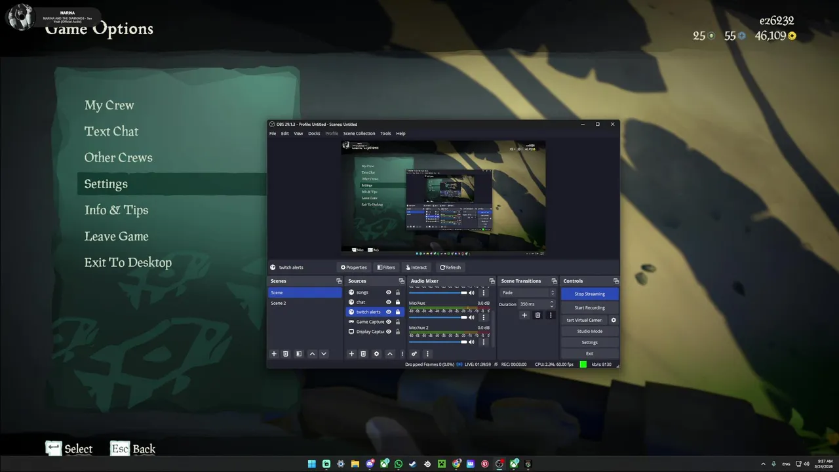Move scene down with Scenes down arrow
The image size is (839, 472).
(324, 354)
